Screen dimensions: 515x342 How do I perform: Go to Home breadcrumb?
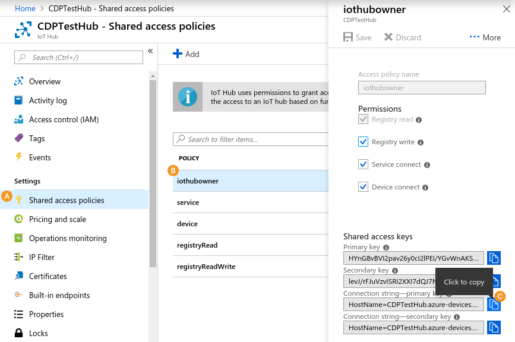pyautogui.click(x=25, y=8)
